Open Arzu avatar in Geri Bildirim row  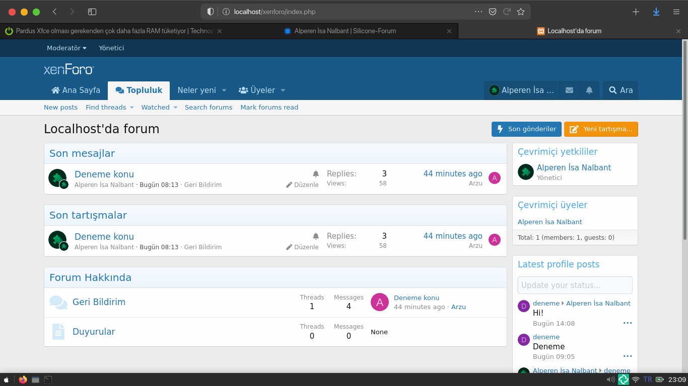coord(380,302)
